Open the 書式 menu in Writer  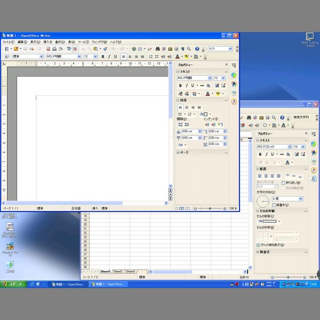click(x=60, y=42)
